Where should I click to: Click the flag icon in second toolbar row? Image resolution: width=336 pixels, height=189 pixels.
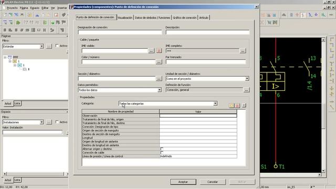point(64,23)
